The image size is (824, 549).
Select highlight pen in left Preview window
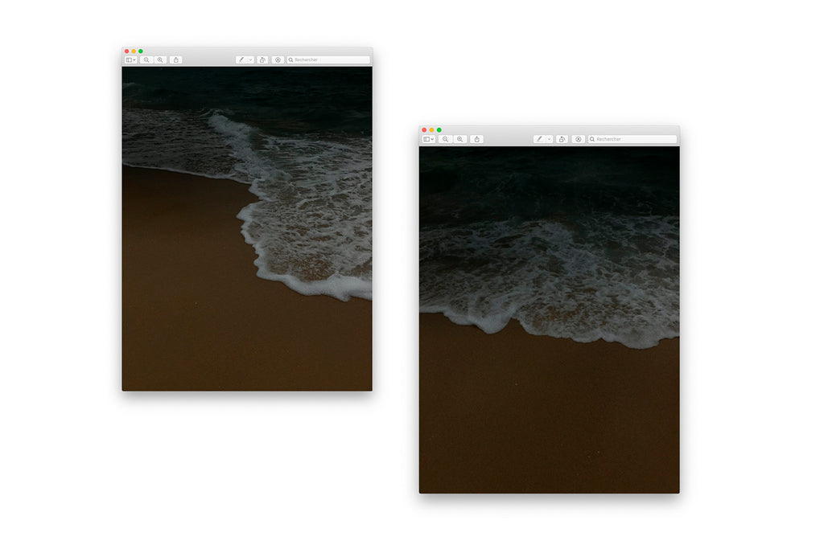[241, 60]
